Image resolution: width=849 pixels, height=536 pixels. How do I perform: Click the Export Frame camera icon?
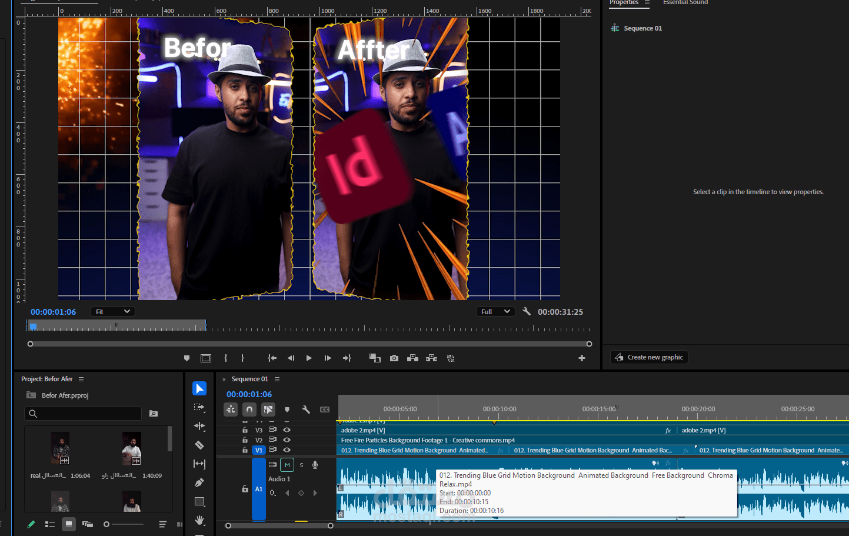(394, 358)
